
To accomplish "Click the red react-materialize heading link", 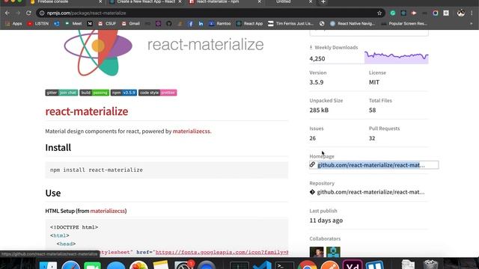I will point(87,111).
